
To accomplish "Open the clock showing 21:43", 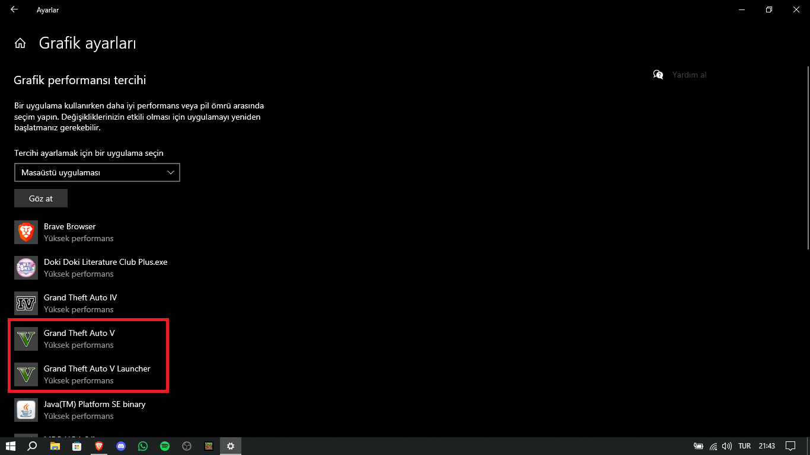I will click(767, 446).
